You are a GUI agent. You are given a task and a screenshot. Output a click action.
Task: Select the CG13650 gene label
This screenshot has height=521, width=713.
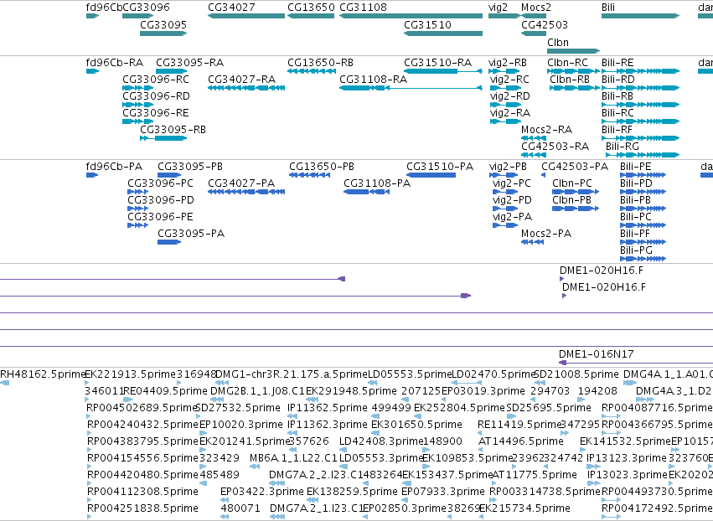click(311, 8)
